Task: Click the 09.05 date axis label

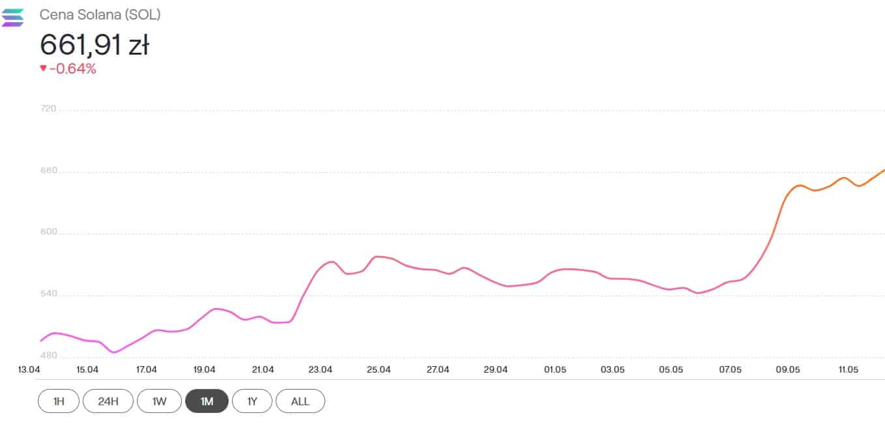Action: coord(788,369)
